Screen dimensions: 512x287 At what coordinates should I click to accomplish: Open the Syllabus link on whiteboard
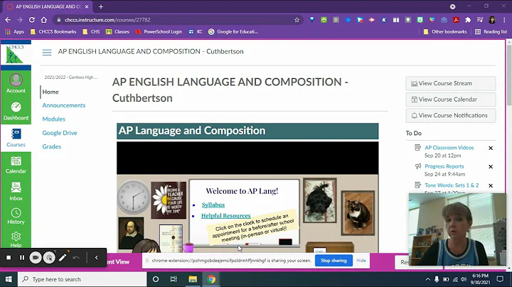point(213,205)
